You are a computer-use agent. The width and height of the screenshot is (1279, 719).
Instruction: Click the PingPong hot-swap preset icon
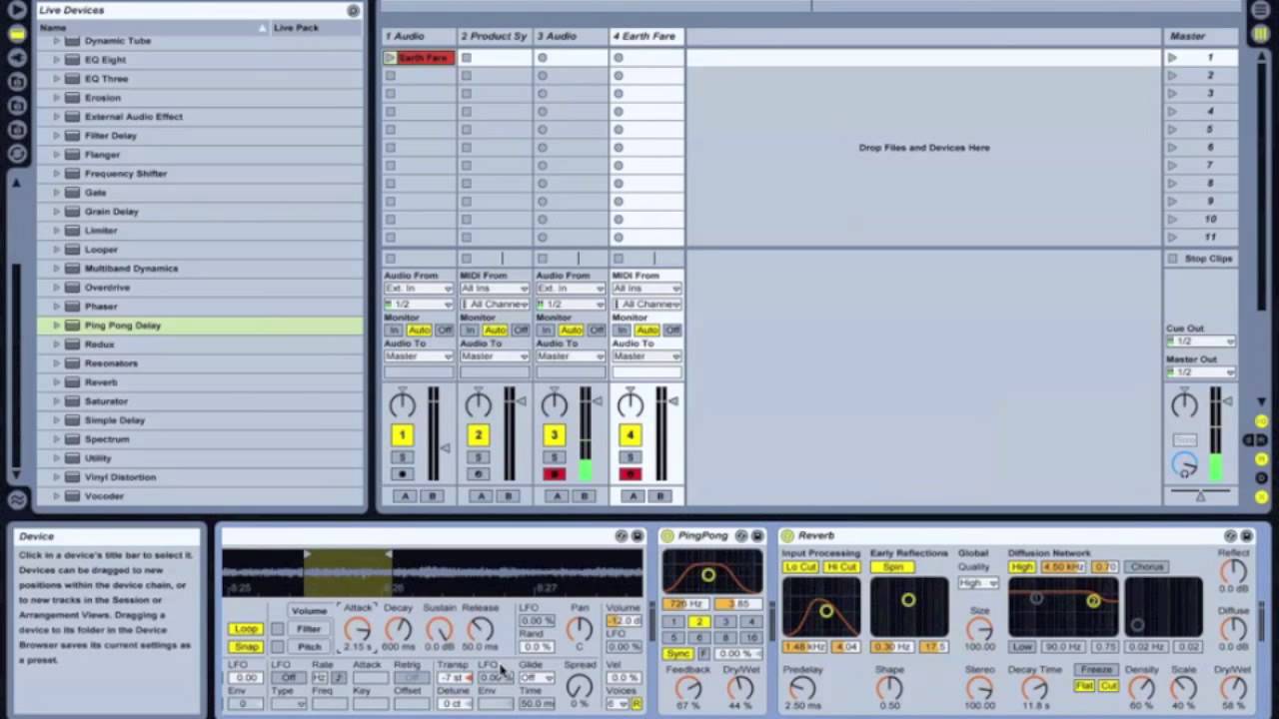(x=742, y=536)
